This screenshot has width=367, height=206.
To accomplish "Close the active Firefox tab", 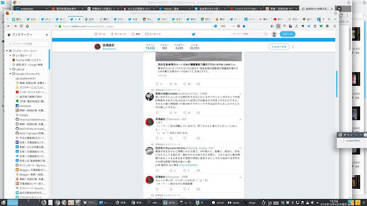I will click(x=79, y=19).
